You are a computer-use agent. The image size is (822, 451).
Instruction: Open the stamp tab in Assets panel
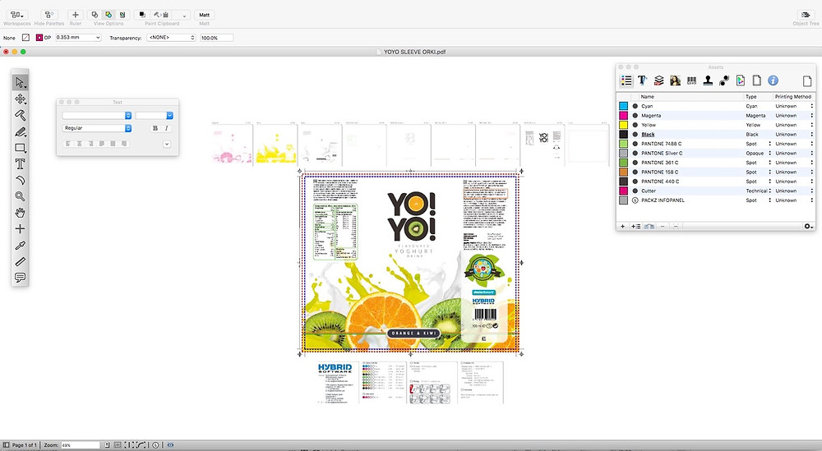(x=708, y=81)
